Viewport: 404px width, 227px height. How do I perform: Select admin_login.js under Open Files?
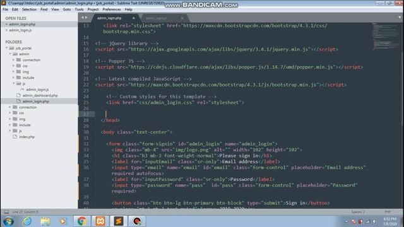20,30
